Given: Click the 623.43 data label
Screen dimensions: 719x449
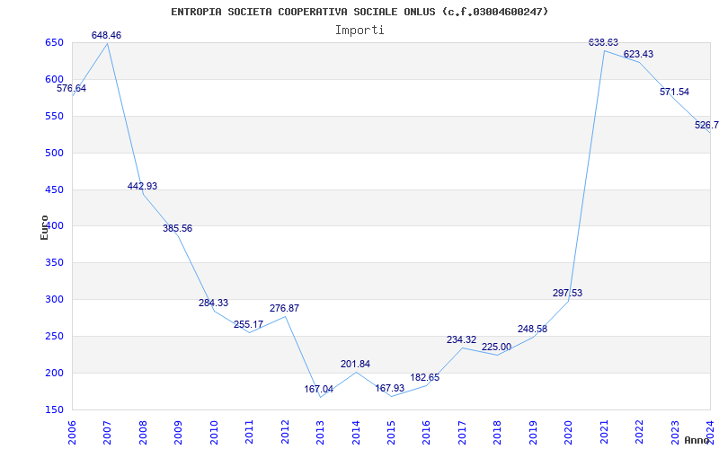Looking at the screenshot, I should point(638,54).
